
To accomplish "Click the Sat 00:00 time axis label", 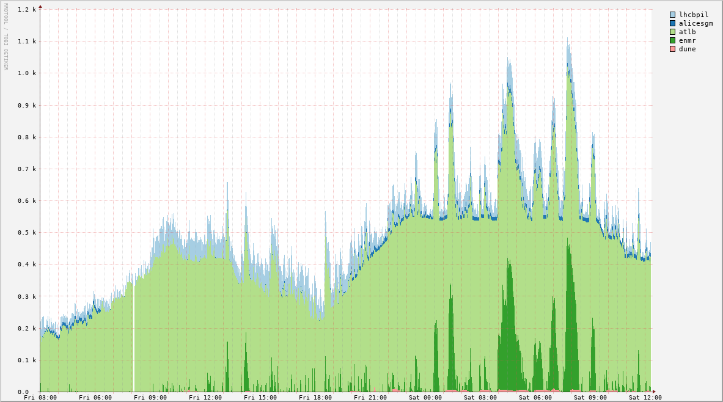I will point(425,398).
